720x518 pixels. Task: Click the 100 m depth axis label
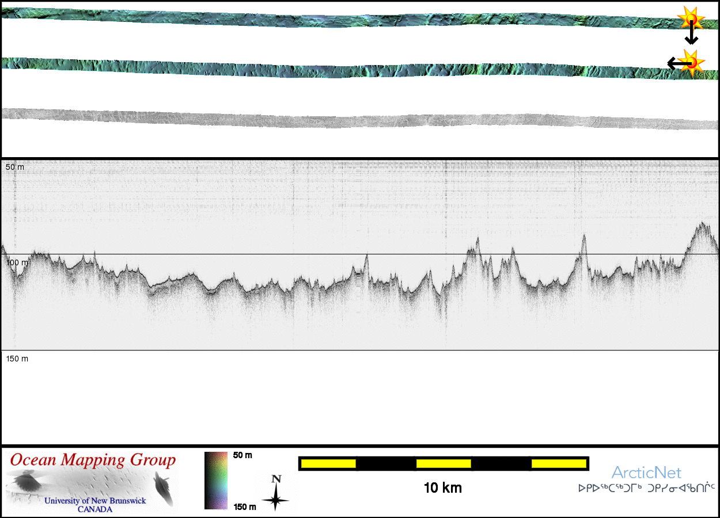click(17, 262)
